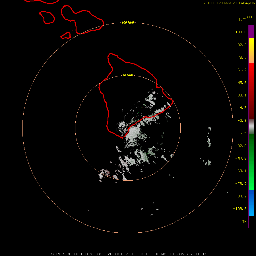Image resolution: width=256 pixels, height=256 pixels.
Task: Click the blue color band in legend
Action: (251, 203)
